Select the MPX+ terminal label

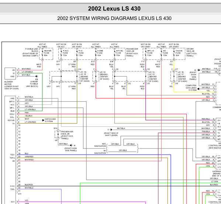(x=12, y=102)
